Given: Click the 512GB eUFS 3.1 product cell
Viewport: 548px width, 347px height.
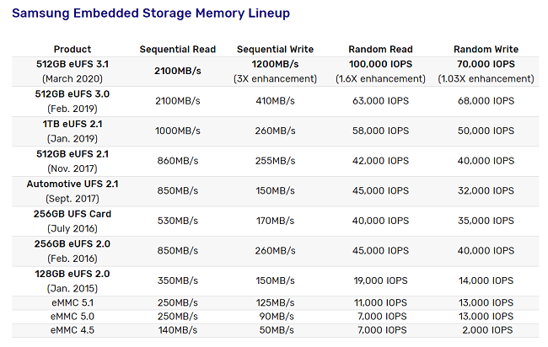Looking at the screenshot, I should point(73,72).
